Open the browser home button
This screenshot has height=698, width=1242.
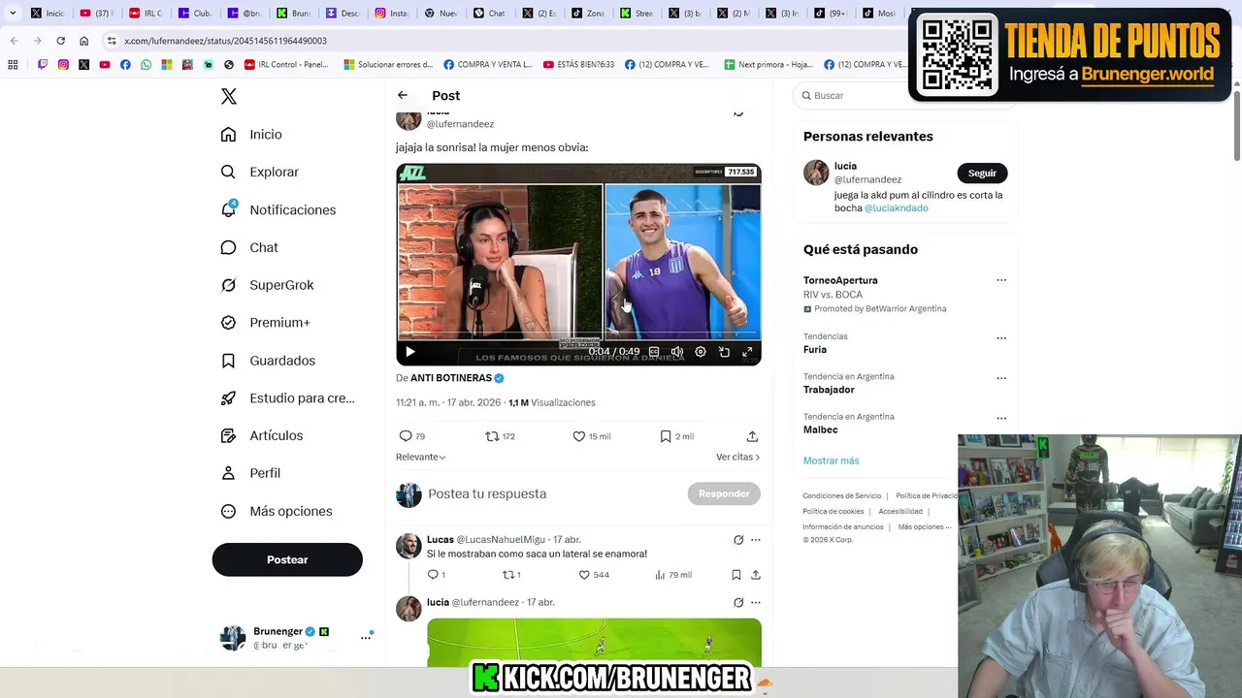pyautogui.click(x=84, y=41)
